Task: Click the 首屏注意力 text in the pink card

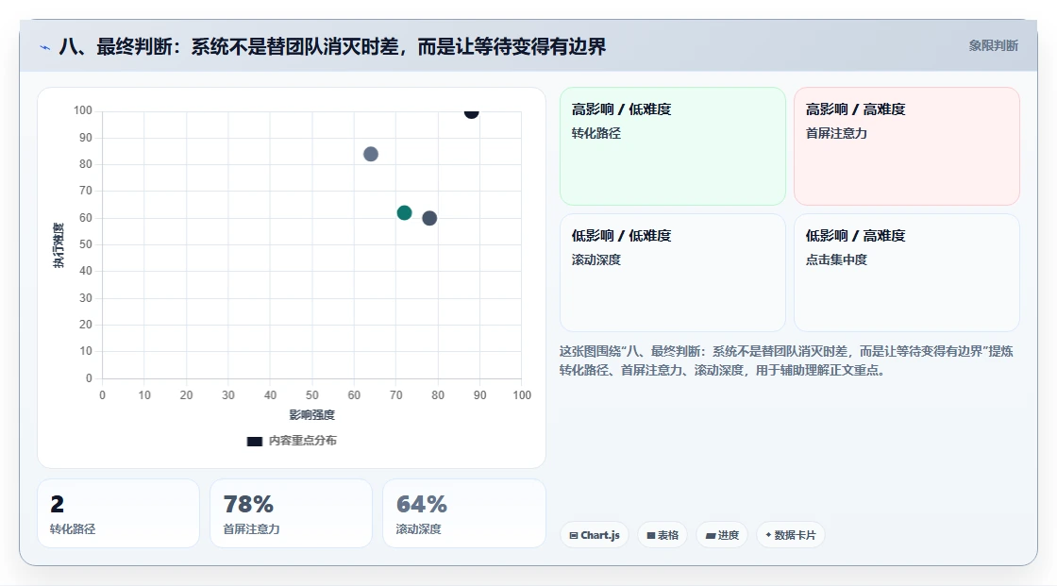Action: [836, 133]
